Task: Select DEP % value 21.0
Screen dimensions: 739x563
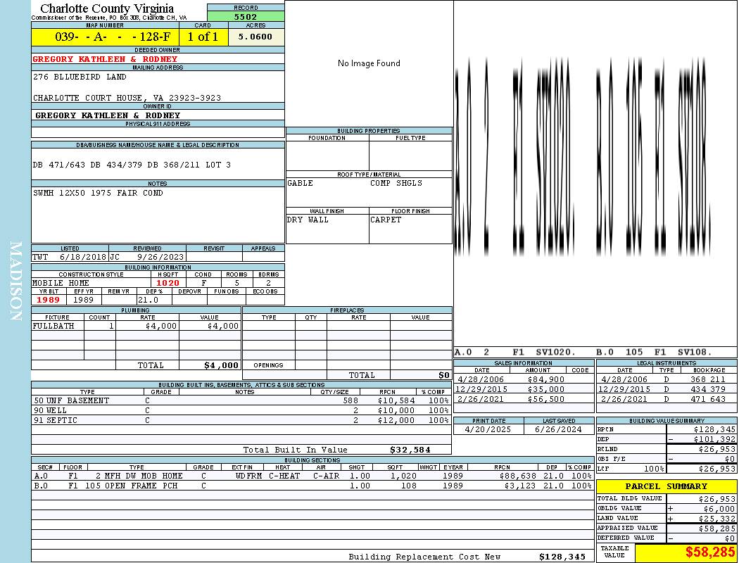Action: click(148, 300)
